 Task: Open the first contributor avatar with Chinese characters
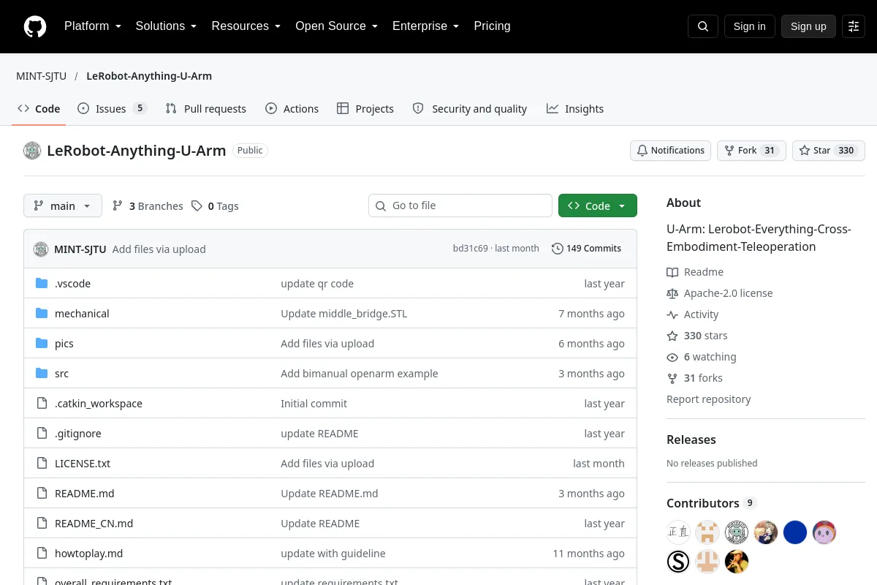point(678,532)
